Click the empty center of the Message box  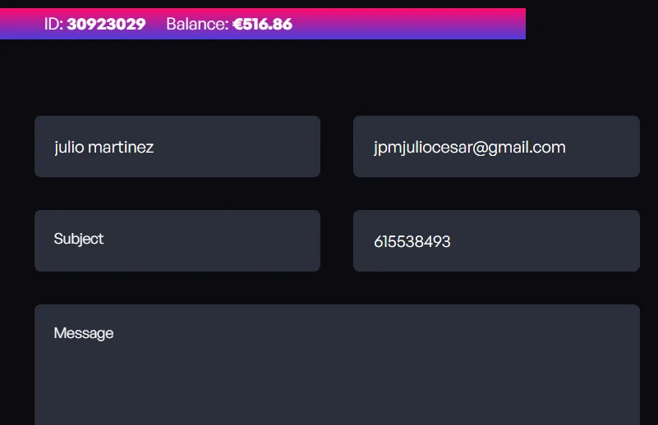337,377
